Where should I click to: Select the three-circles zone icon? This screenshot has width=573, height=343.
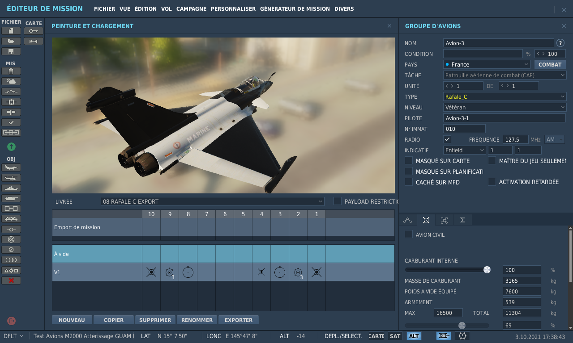tap(11, 260)
